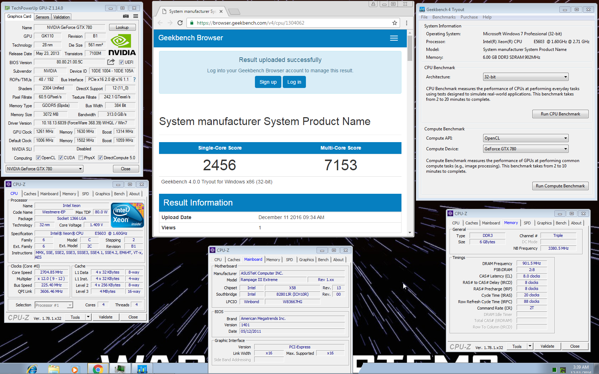Image resolution: width=599 pixels, height=374 pixels.
Task: Click Run CPU Benchmark
Action: (560, 114)
